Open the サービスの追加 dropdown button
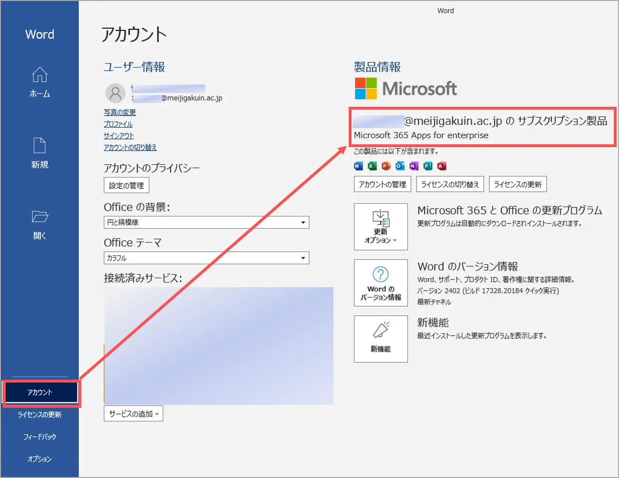The height and width of the screenshot is (478, 619). tap(133, 413)
